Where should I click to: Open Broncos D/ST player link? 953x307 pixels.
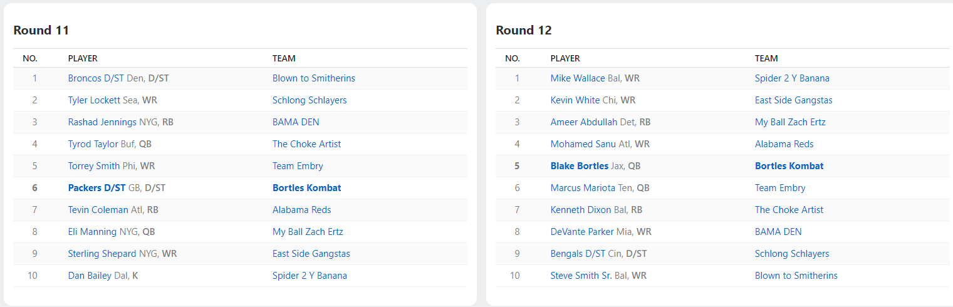coord(96,78)
